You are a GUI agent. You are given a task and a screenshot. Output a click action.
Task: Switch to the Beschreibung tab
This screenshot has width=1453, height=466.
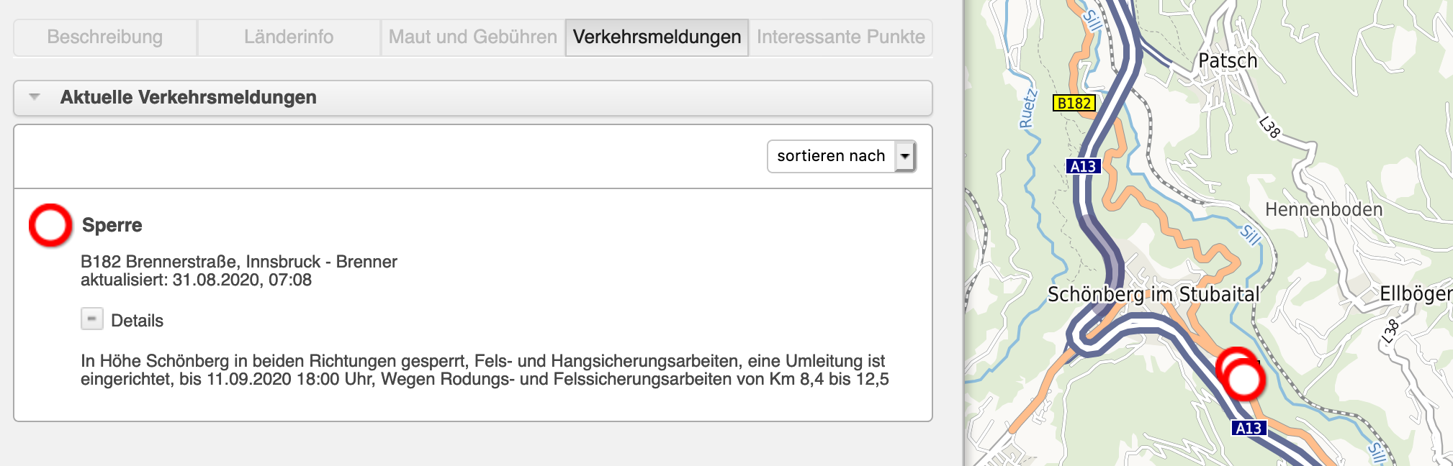coord(105,37)
